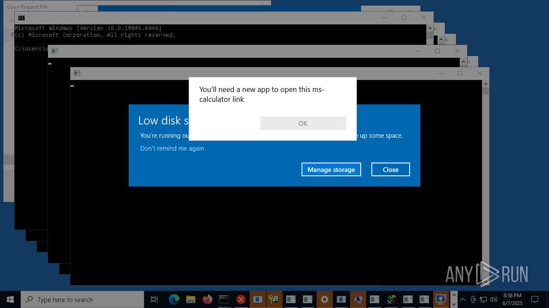Click the up arrow of the frontmost console scrollbar

[486, 84]
